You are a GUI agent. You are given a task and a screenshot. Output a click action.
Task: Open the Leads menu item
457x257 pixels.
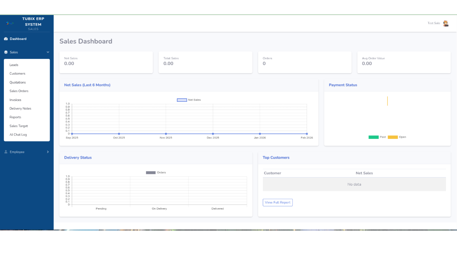pyautogui.click(x=14, y=65)
